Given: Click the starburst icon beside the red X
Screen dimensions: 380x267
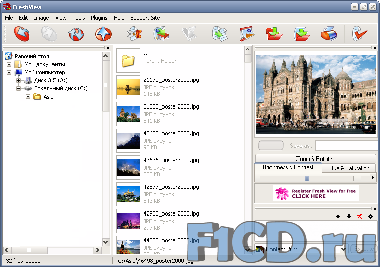Looking at the screenshot, I should [370, 216].
